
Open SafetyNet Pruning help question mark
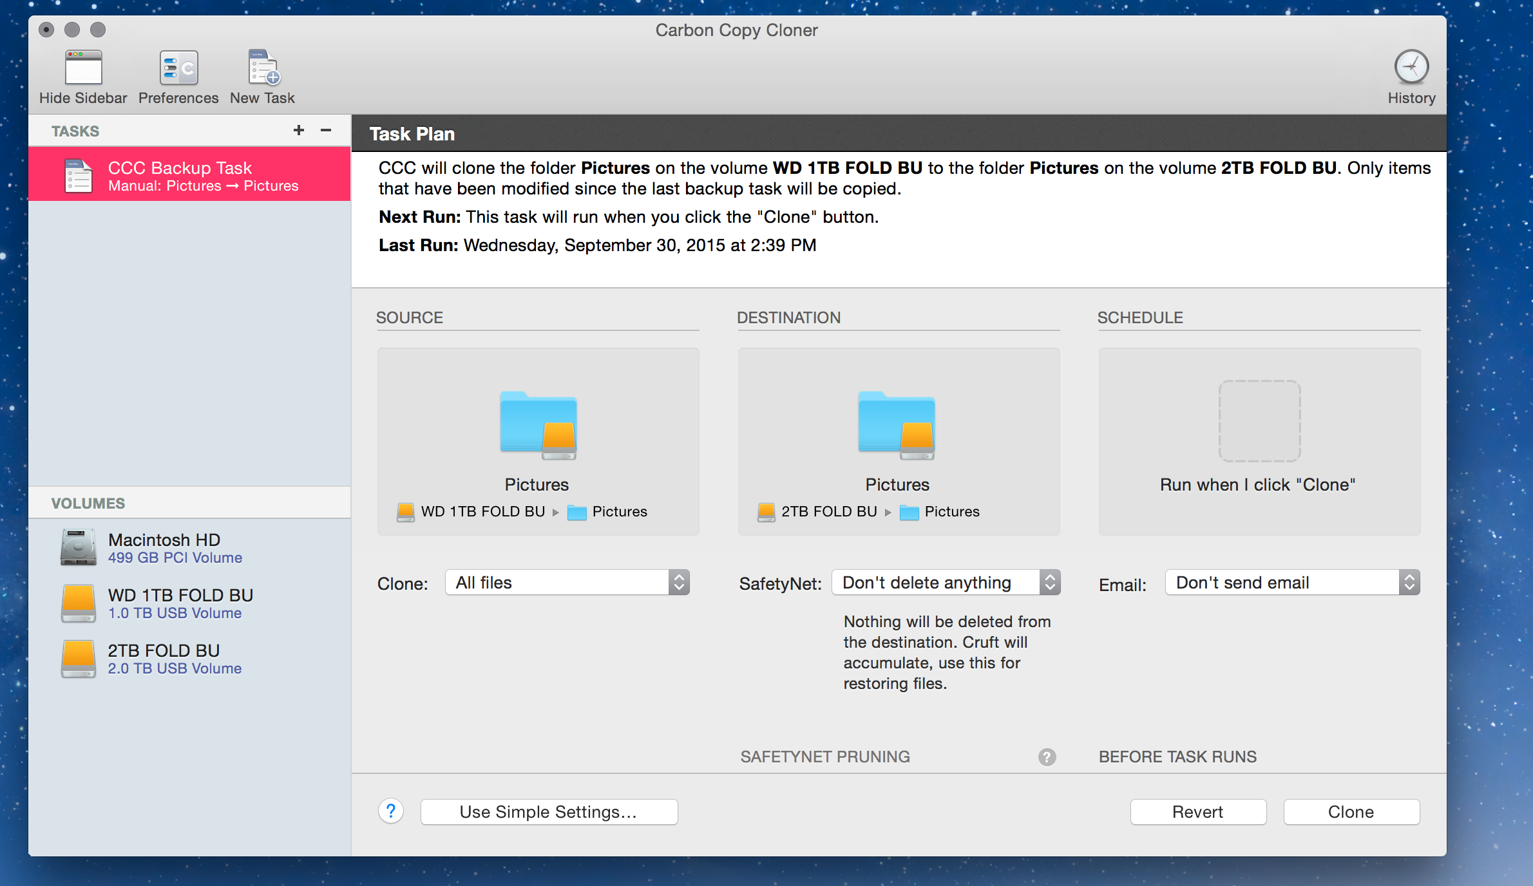tap(1047, 757)
